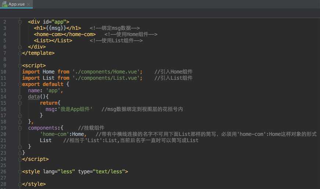This screenshot has height=189, width=320.
Task: Collapse the return{ block fold marker
Action: click(x=20, y=103)
